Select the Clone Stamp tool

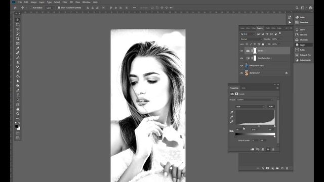click(x=18, y=62)
